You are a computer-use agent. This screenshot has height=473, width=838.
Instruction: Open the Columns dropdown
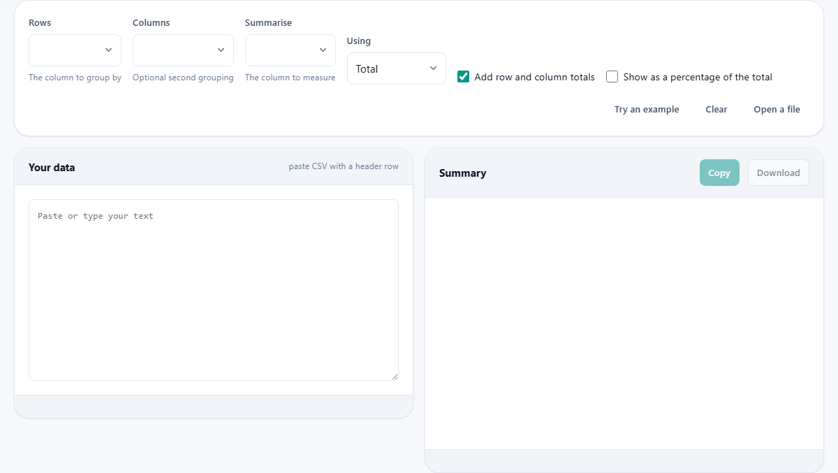click(x=183, y=50)
